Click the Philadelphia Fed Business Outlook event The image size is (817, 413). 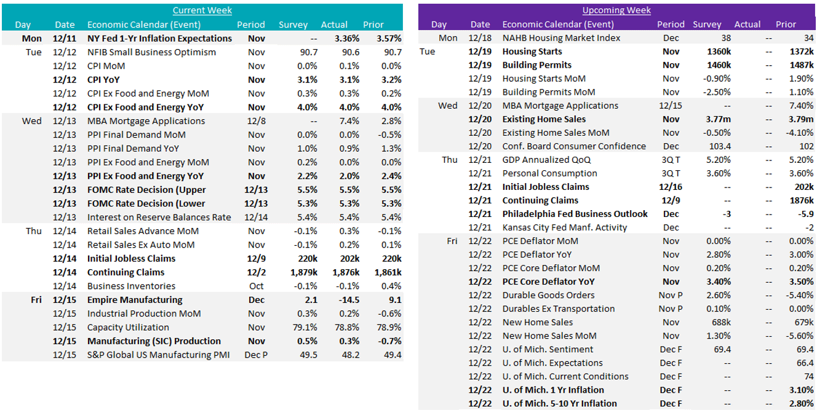(575, 214)
